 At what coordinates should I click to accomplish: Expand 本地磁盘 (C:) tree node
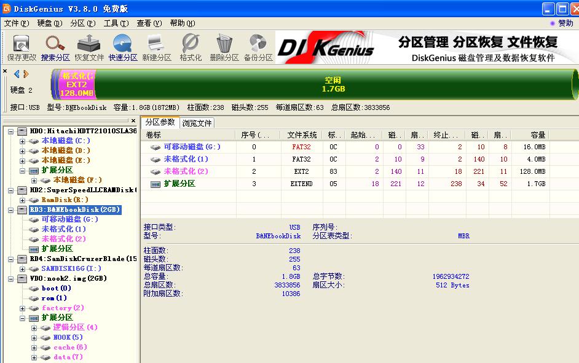pyautogui.click(x=23, y=141)
